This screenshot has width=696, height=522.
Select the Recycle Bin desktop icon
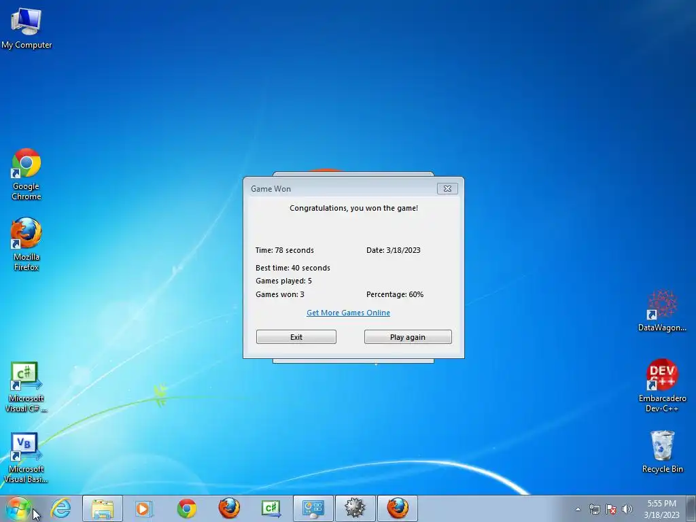[662, 452]
